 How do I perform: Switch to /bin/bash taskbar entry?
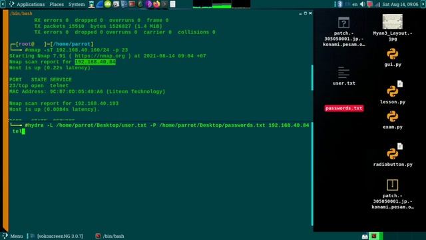point(110,236)
